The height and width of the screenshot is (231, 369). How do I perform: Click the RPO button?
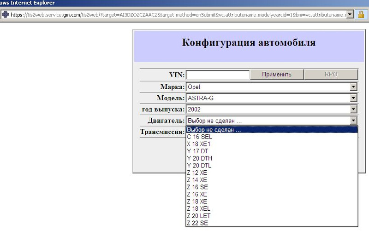coord(331,75)
